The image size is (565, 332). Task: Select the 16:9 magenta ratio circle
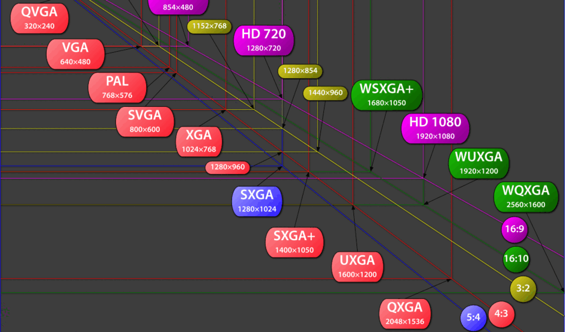click(x=515, y=229)
